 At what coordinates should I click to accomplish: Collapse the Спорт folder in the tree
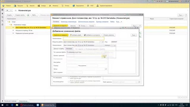8,22
